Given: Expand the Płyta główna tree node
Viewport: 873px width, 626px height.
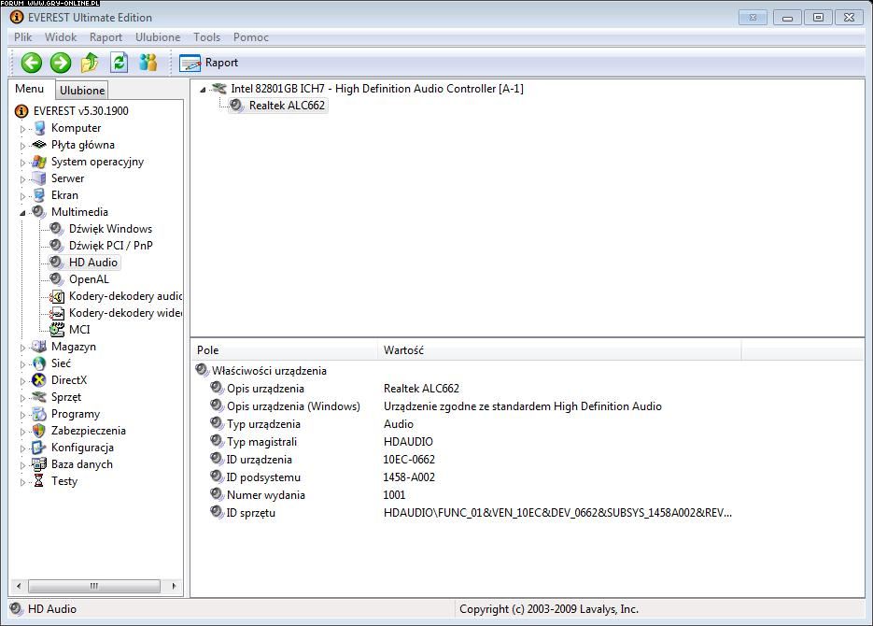Looking at the screenshot, I should point(22,146).
